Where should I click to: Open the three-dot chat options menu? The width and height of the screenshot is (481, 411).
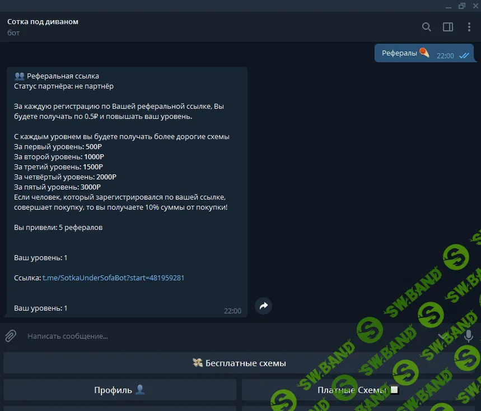(469, 27)
